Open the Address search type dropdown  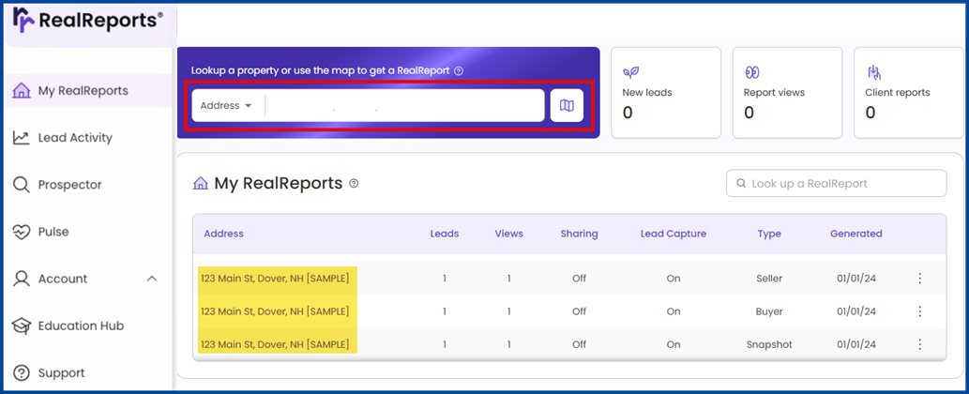(226, 106)
